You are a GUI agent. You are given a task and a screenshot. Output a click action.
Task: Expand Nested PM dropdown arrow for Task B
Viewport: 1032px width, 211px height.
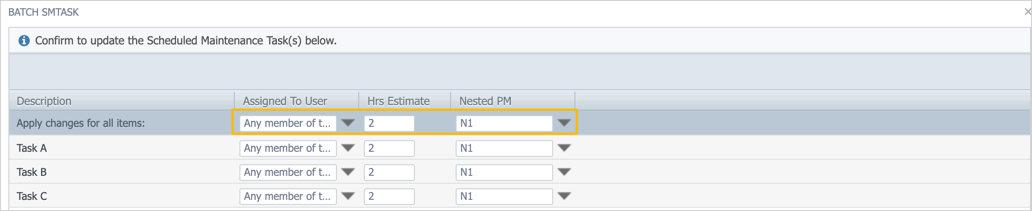pyautogui.click(x=564, y=172)
